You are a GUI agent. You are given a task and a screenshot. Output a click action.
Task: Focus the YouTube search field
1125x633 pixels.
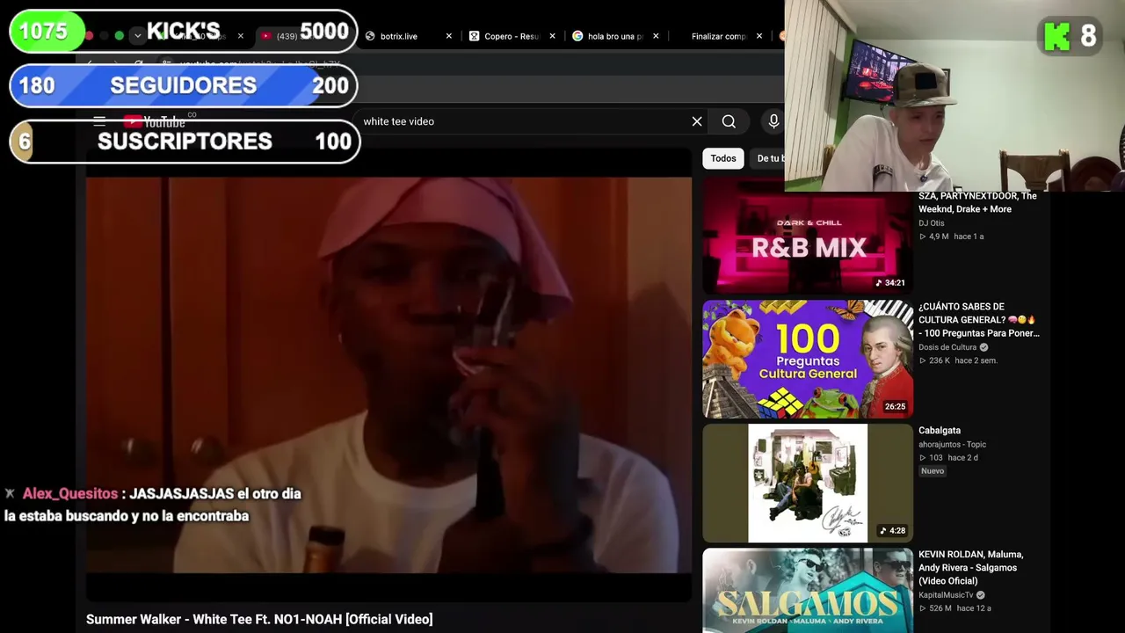tap(523, 121)
